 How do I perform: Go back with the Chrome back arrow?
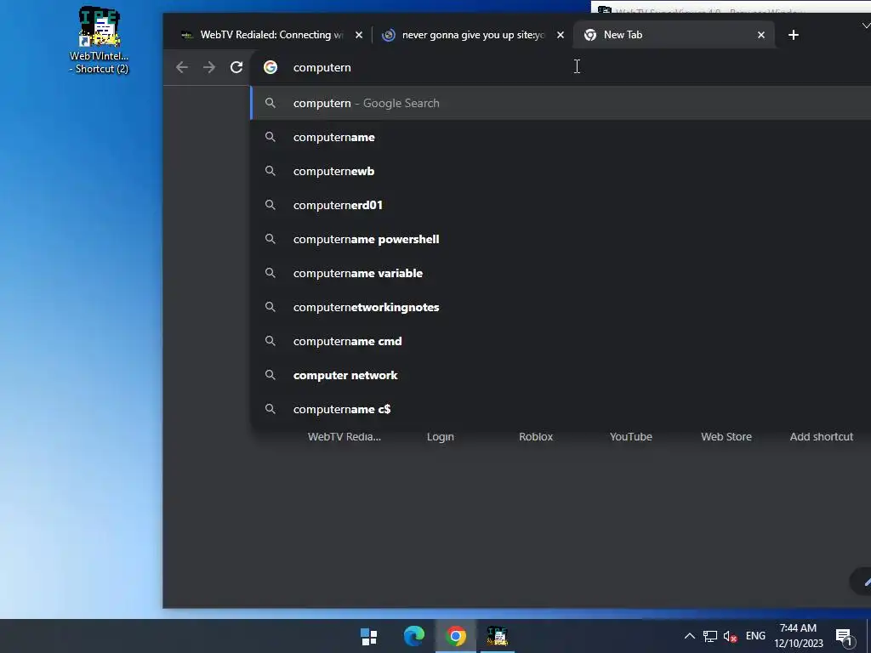(x=182, y=68)
